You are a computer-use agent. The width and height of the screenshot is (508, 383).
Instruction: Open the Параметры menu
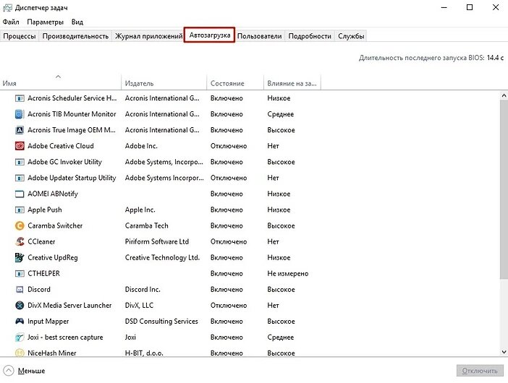(x=46, y=22)
